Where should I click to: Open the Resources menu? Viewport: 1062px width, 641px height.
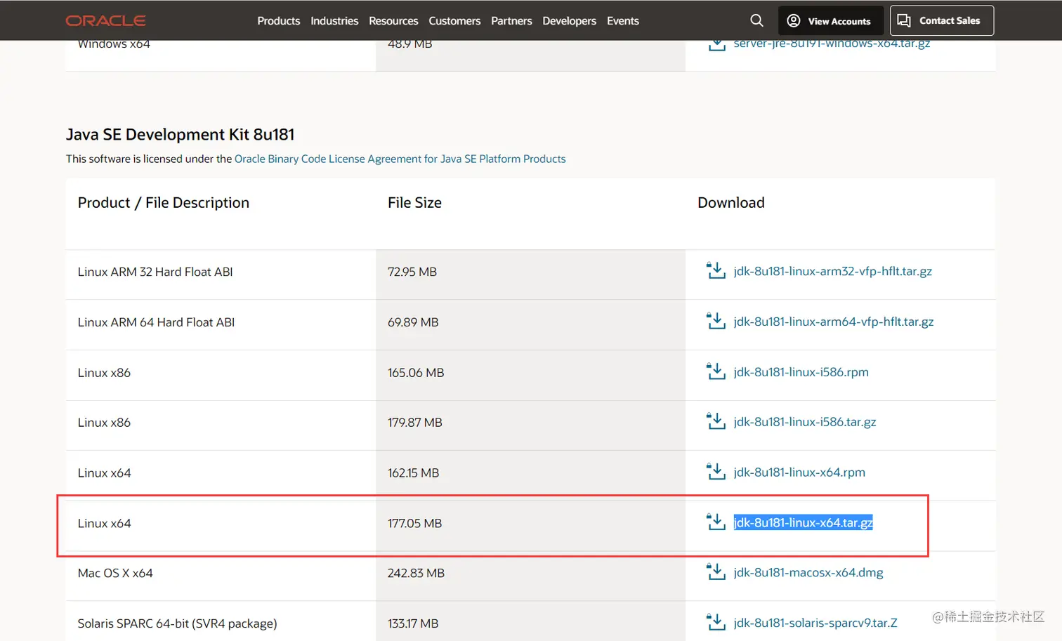(393, 21)
